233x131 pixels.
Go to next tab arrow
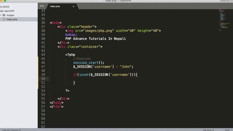click(x=43, y=6)
